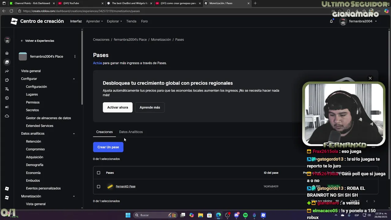Open Gestor de almacenes de datos
The height and width of the screenshot is (220, 391).
point(48,118)
